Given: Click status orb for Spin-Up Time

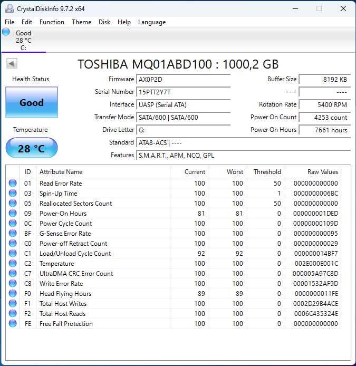Looking at the screenshot, I should click(13, 193).
